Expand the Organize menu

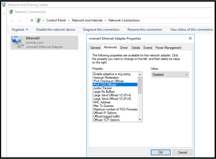[x=20, y=30]
